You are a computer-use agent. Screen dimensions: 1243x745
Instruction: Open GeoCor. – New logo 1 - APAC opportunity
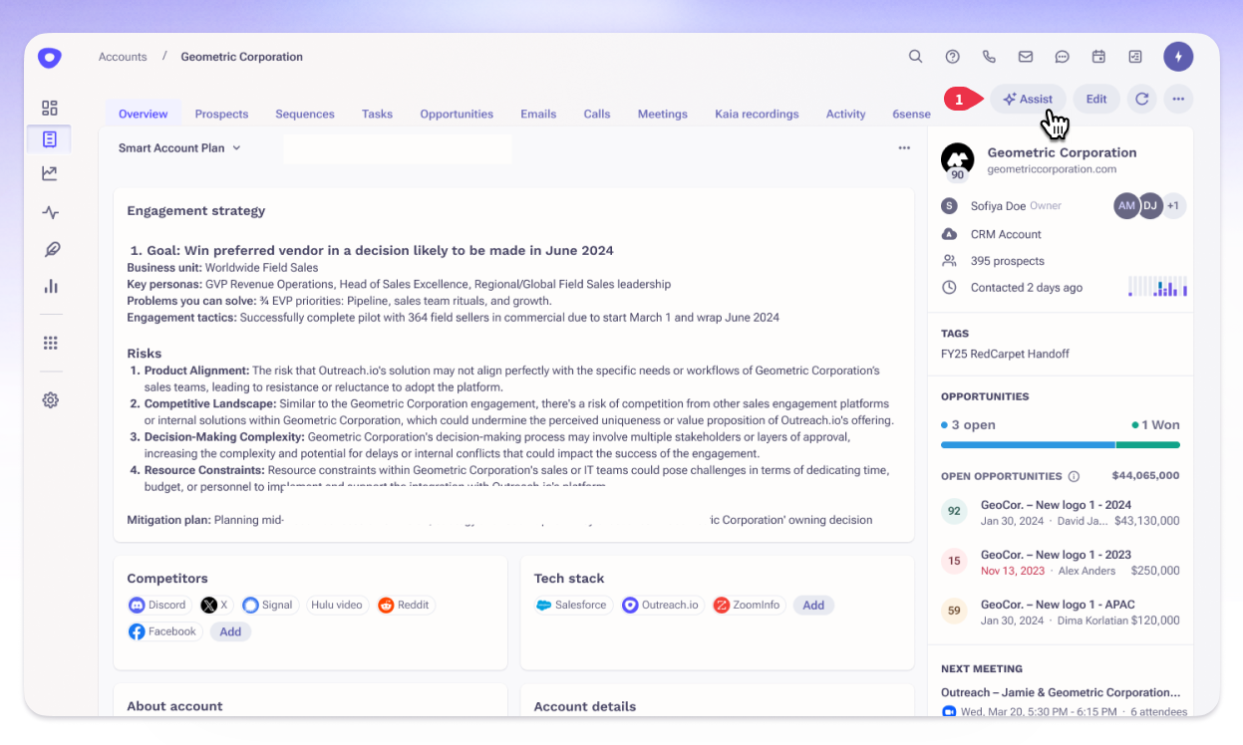pos(1061,612)
